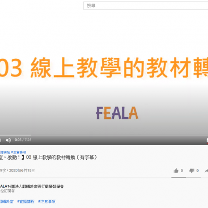Click the orange 03 線上教學的教材 video frame
Image resolution: width=208 pixels, height=208 pixels.
(x=104, y=68)
